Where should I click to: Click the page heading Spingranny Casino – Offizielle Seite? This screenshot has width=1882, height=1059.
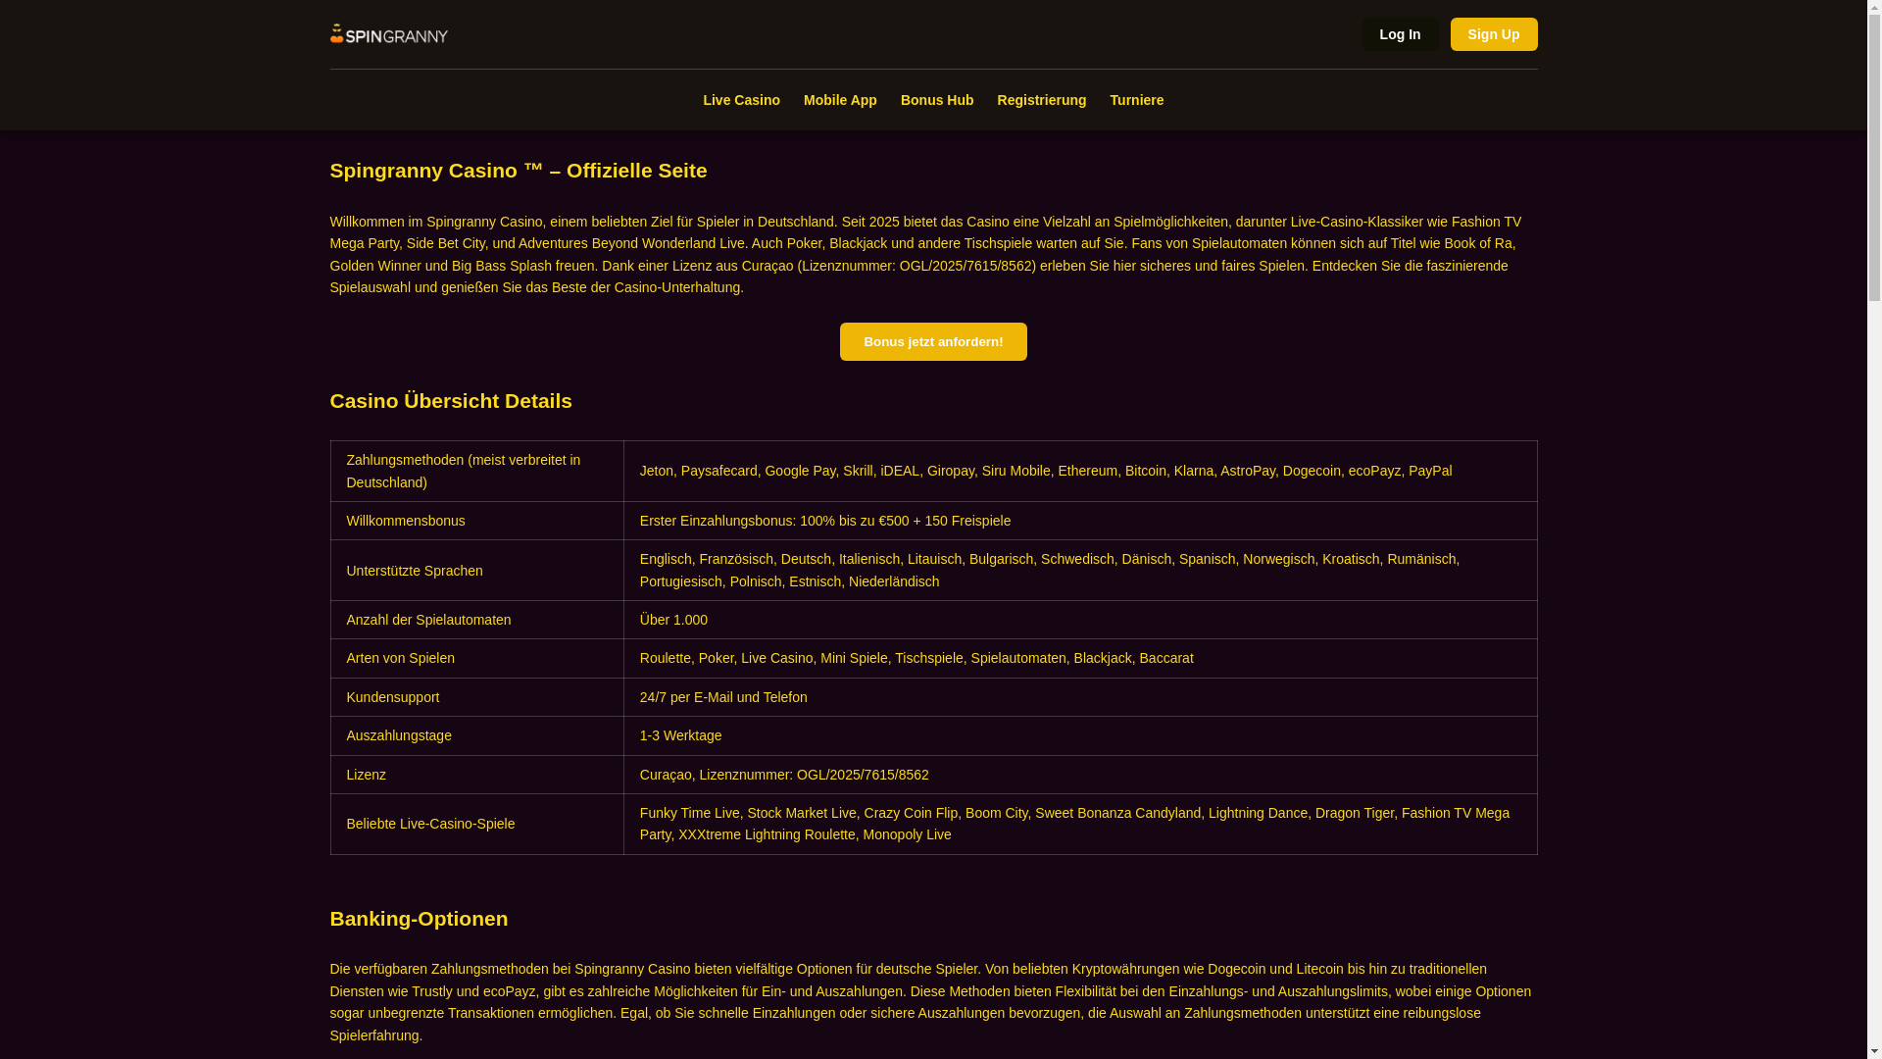519,171
